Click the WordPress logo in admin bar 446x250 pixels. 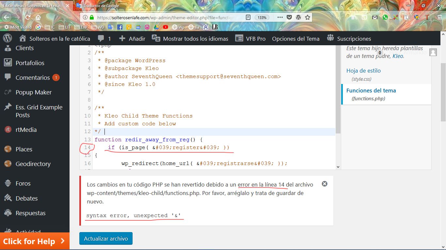7,38
